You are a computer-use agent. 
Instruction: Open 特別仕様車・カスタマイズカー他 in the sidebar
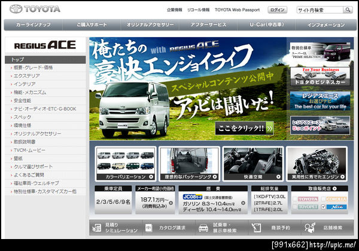pos(45,191)
